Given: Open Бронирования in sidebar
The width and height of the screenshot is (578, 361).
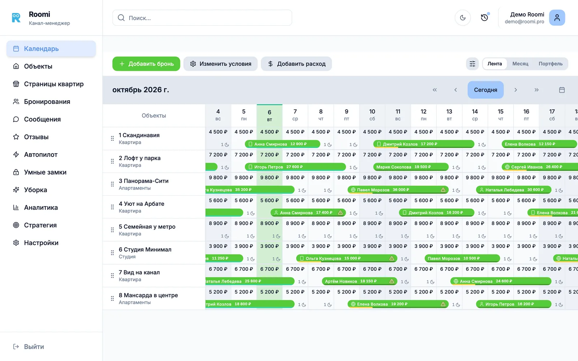Looking at the screenshot, I should tap(51, 102).
